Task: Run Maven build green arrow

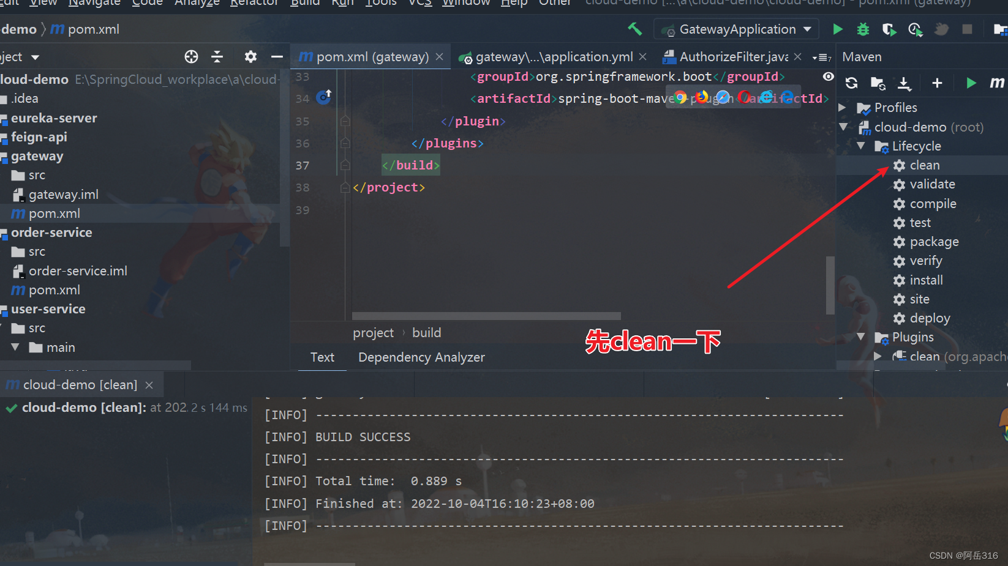Action: tap(971, 83)
